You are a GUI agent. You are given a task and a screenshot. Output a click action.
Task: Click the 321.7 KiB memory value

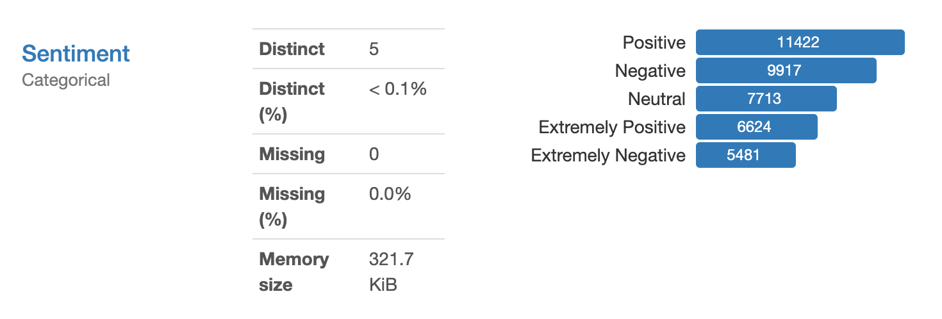391,272
